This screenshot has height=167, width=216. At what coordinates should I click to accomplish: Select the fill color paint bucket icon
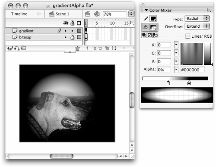[146, 27]
